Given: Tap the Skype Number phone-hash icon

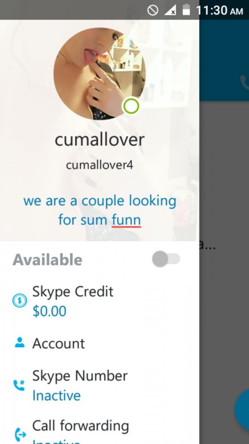Looking at the screenshot, I should click(x=19, y=385).
